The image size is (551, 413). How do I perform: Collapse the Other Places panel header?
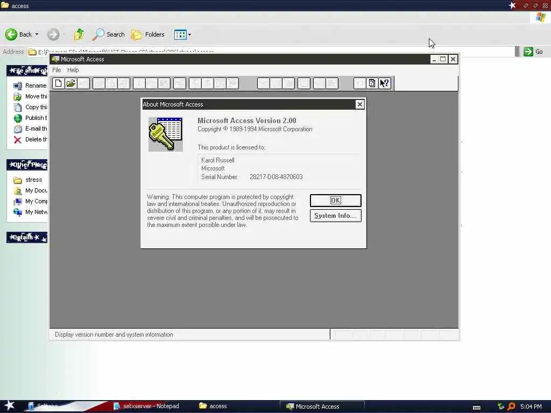pyautogui.click(x=27, y=165)
